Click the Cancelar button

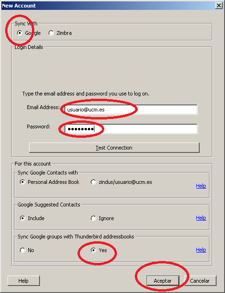point(200,281)
